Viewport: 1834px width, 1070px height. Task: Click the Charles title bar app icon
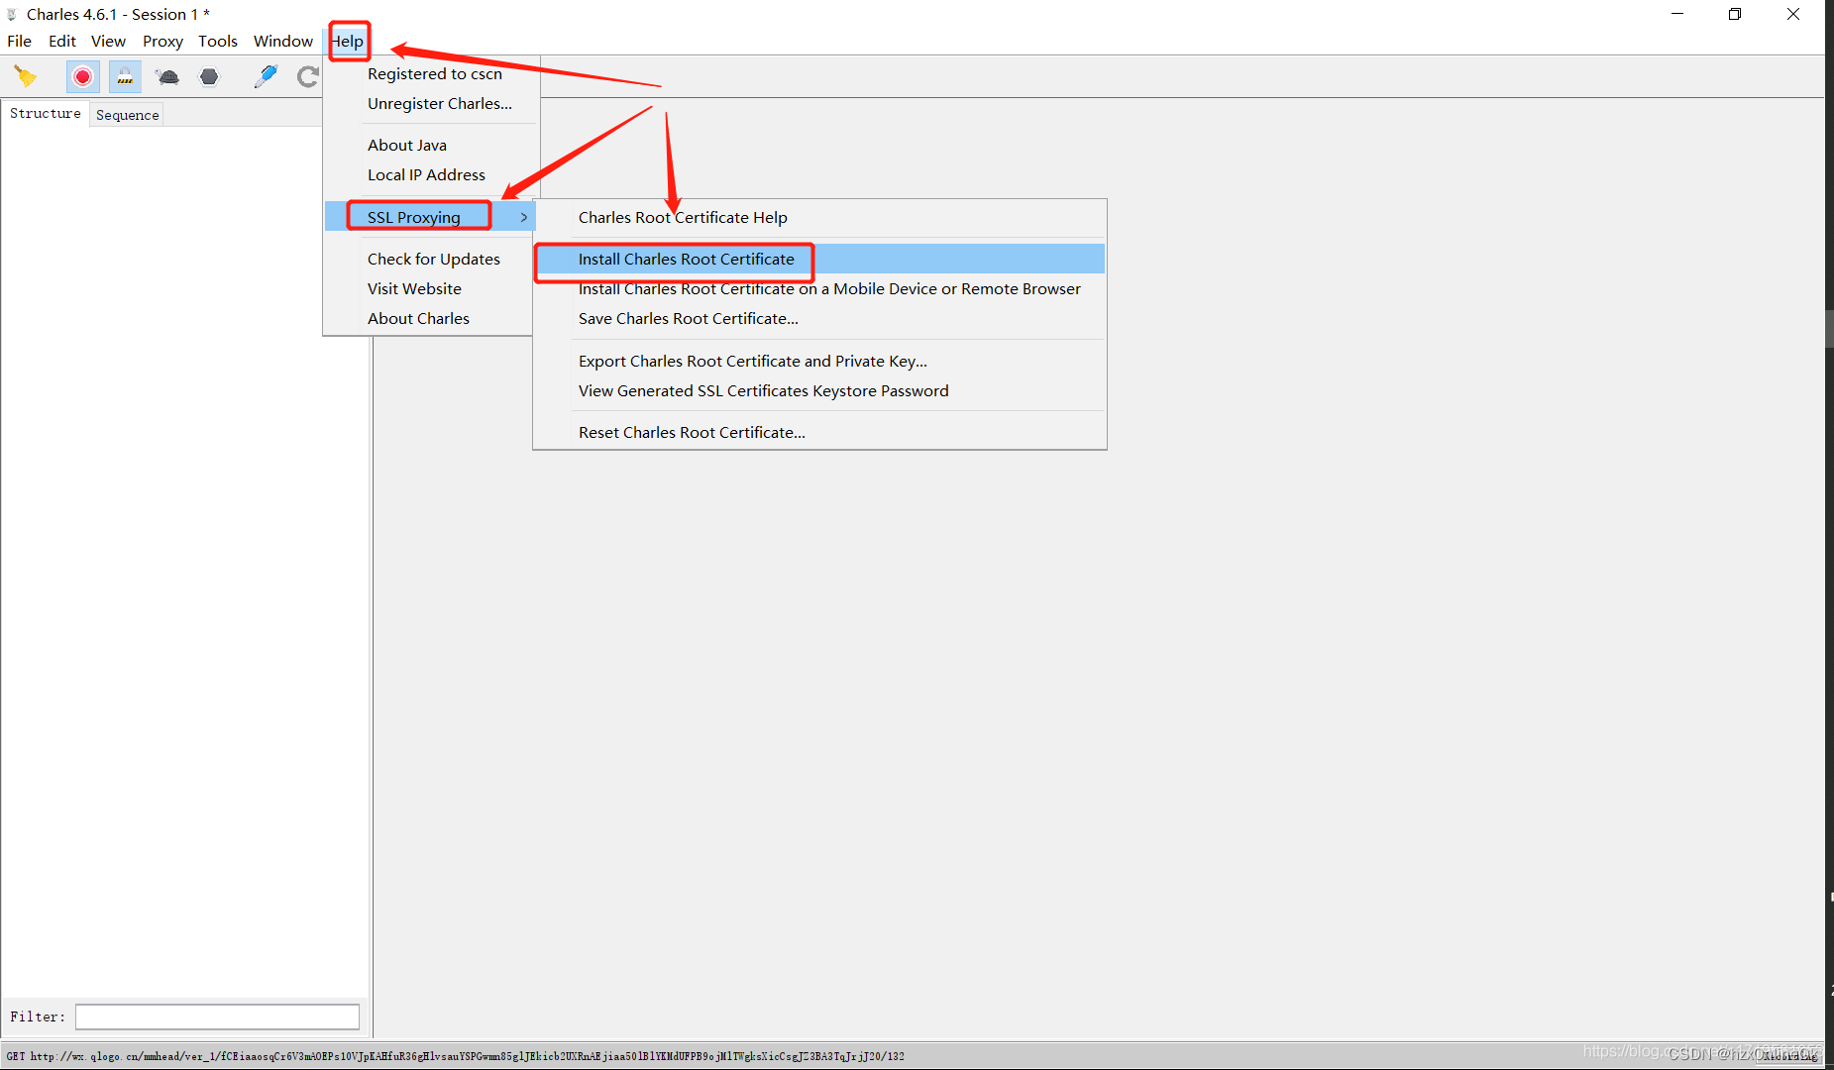[x=12, y=14]
